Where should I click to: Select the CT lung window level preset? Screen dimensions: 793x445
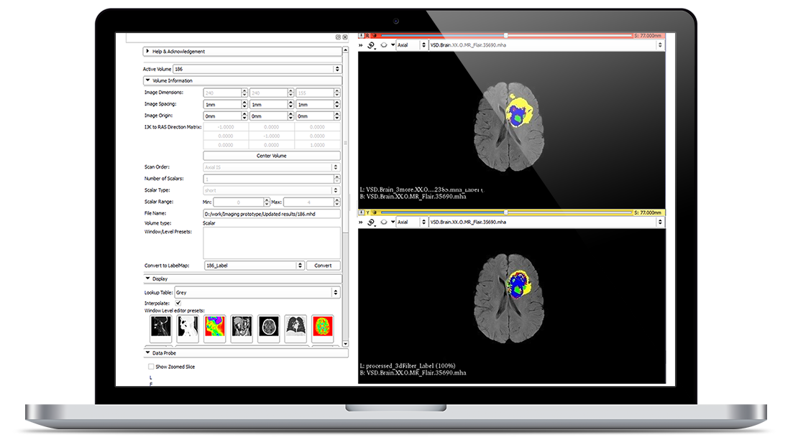295,327
